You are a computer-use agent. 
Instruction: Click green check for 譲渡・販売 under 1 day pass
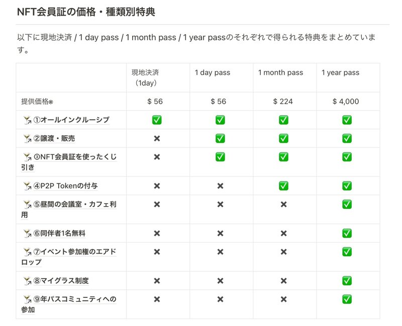220,138
